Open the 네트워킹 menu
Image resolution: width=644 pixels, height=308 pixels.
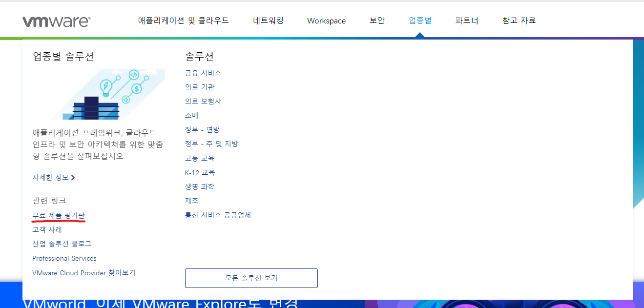click(x=268, y=21)
